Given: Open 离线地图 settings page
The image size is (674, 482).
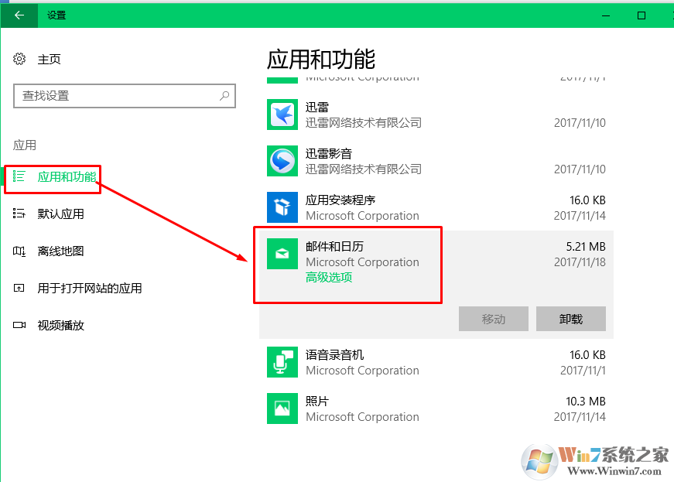Looking at the screenshot, I should 60,251.
